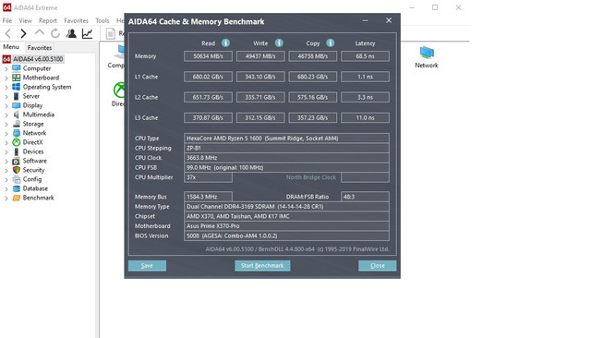Open the graph chart toolbar icon
Viewport: 591px width, 338px height.
pyautogui.click(x=87, y=33)
